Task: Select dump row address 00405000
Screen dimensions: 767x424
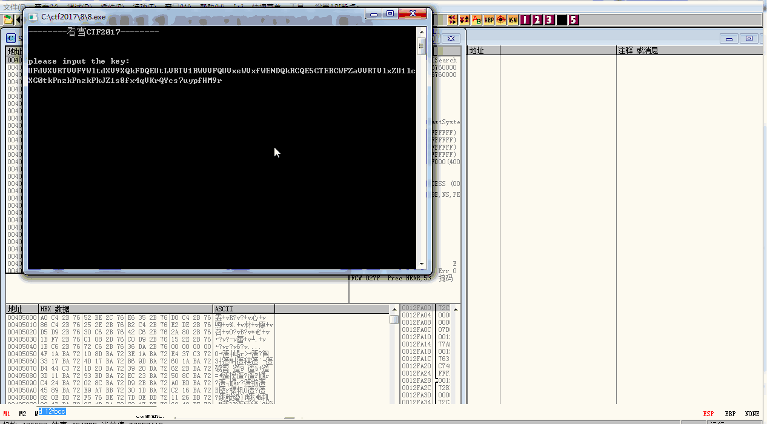Action: (x=22, y=317)
